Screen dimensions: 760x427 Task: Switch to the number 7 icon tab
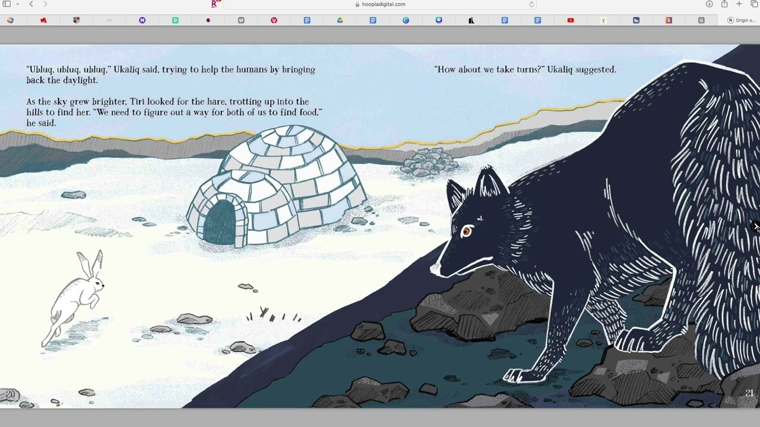[603, 20]
